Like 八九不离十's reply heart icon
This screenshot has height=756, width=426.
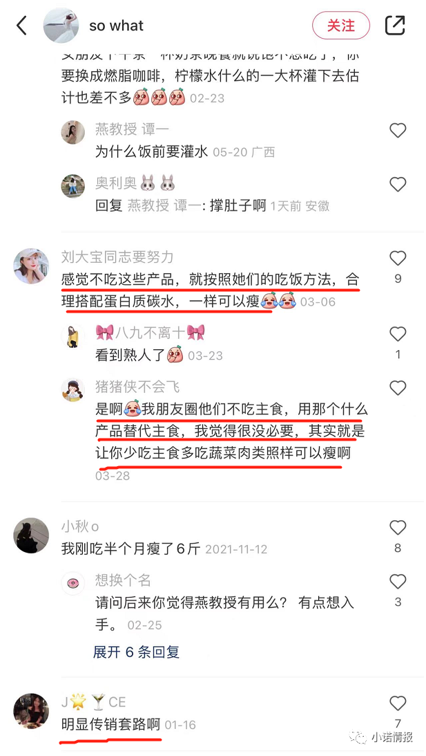click(x=398, y=333)
